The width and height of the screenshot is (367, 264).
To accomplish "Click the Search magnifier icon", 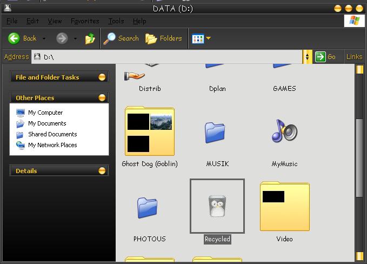I will (109, 38).
